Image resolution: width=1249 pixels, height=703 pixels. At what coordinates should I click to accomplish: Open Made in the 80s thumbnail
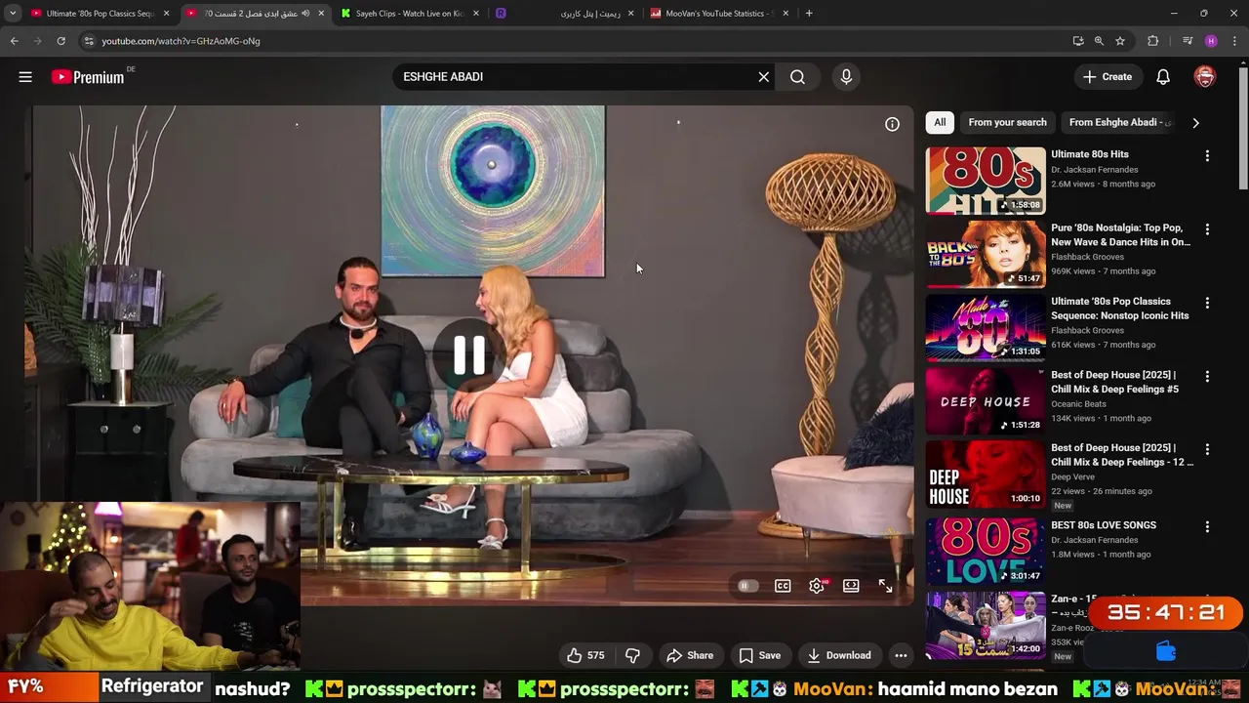click(986, 327)
